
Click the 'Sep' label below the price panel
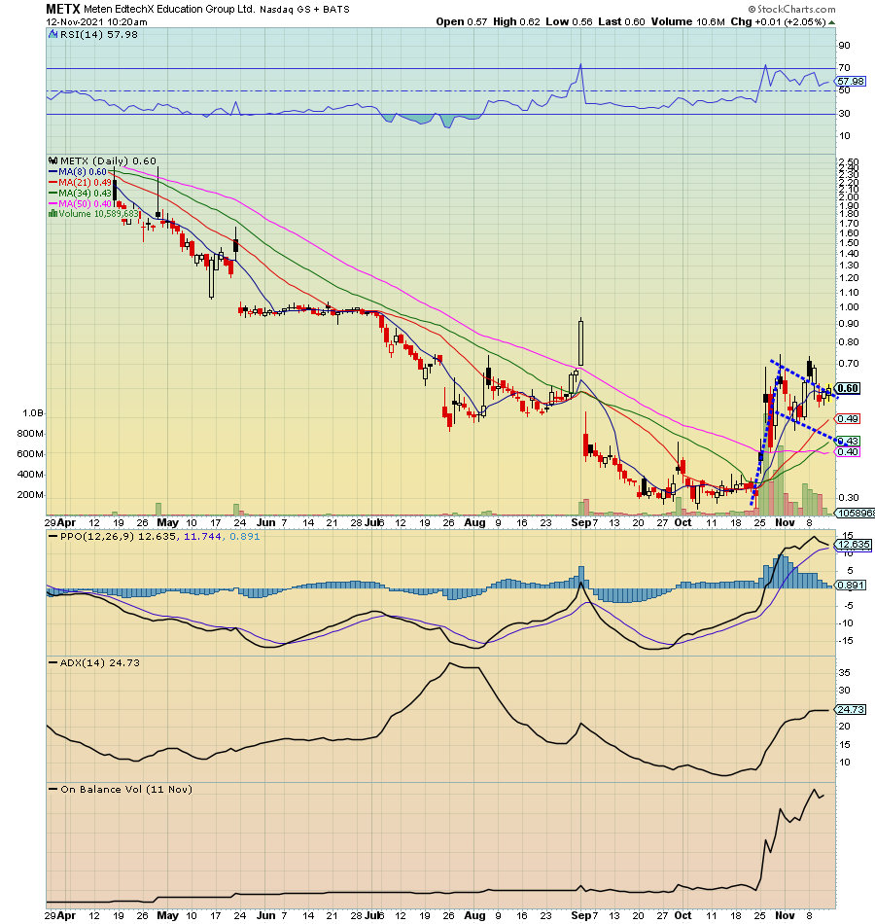click(580, 522)
